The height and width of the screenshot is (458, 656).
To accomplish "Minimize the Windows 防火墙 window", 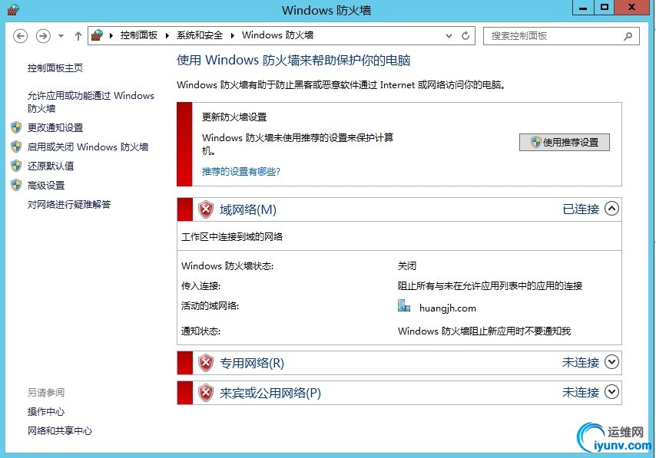I will click(x=583, y=8).
